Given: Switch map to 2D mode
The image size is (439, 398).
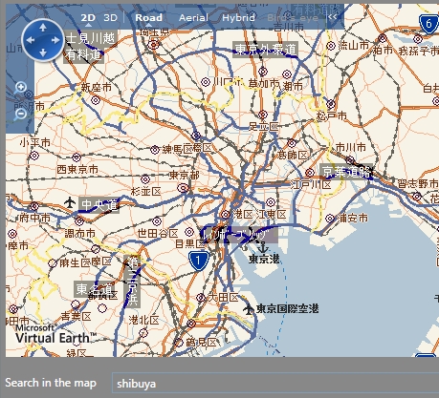Looking at the screenshot, I should pyautogui.click(x=88, y=18).
